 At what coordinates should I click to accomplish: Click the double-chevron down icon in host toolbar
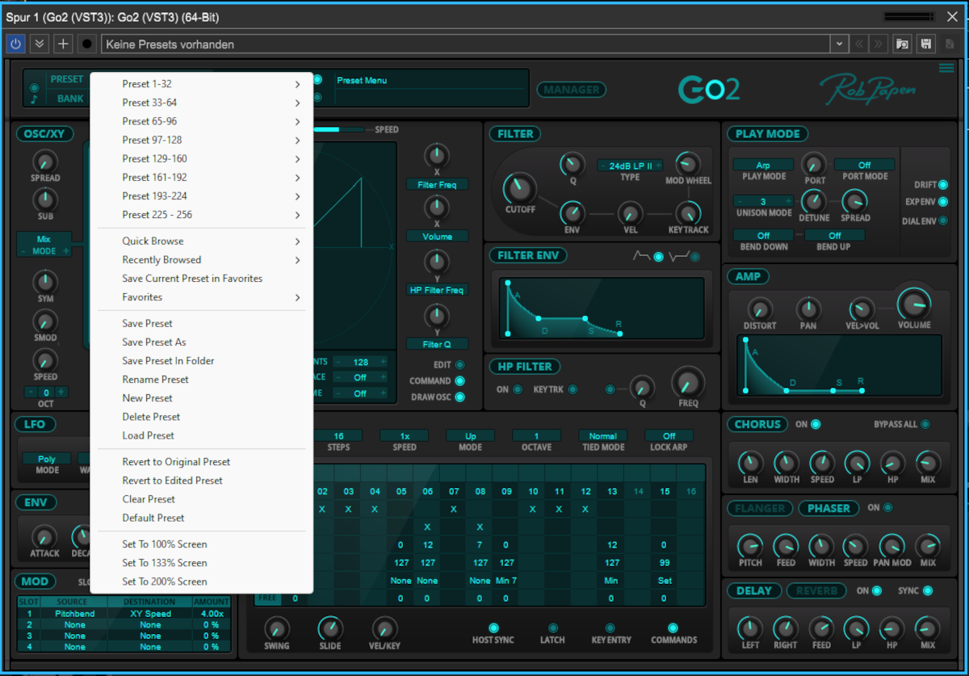pos(40,44)
